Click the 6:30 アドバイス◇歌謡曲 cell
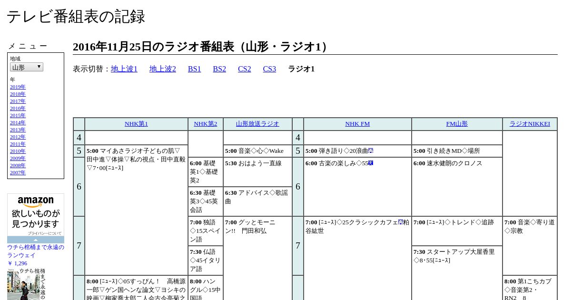This screenshot has width=571, height=300. [x=257, y=201]
